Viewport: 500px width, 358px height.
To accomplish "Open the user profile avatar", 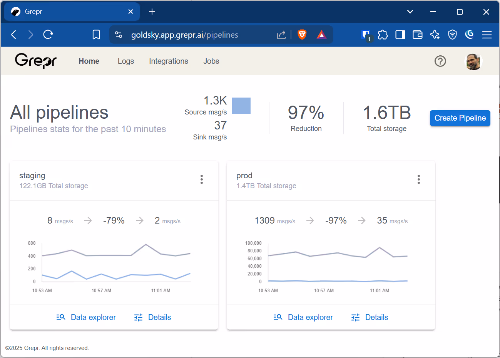I will pos(473,61).
